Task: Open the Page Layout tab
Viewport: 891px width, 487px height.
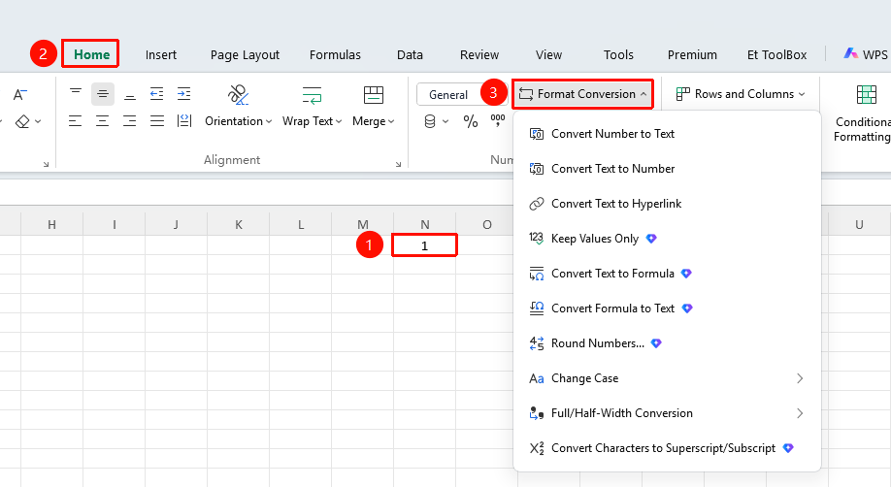Action: [245, 54]
